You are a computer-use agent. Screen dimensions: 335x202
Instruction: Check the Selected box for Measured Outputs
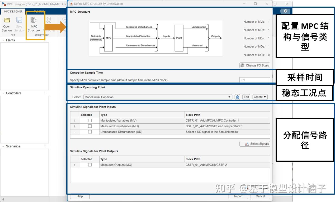click(x=89, y=165)
